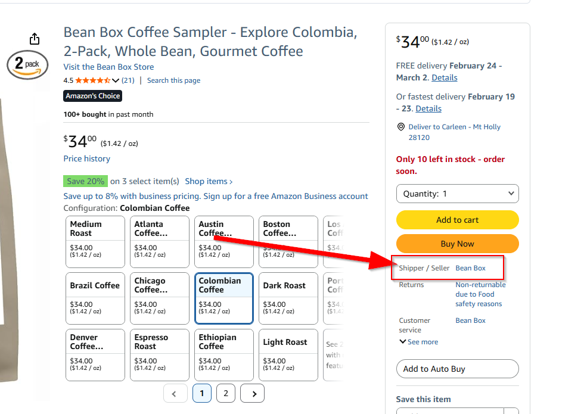Click the share icon above 2 pack

[35, 39]
